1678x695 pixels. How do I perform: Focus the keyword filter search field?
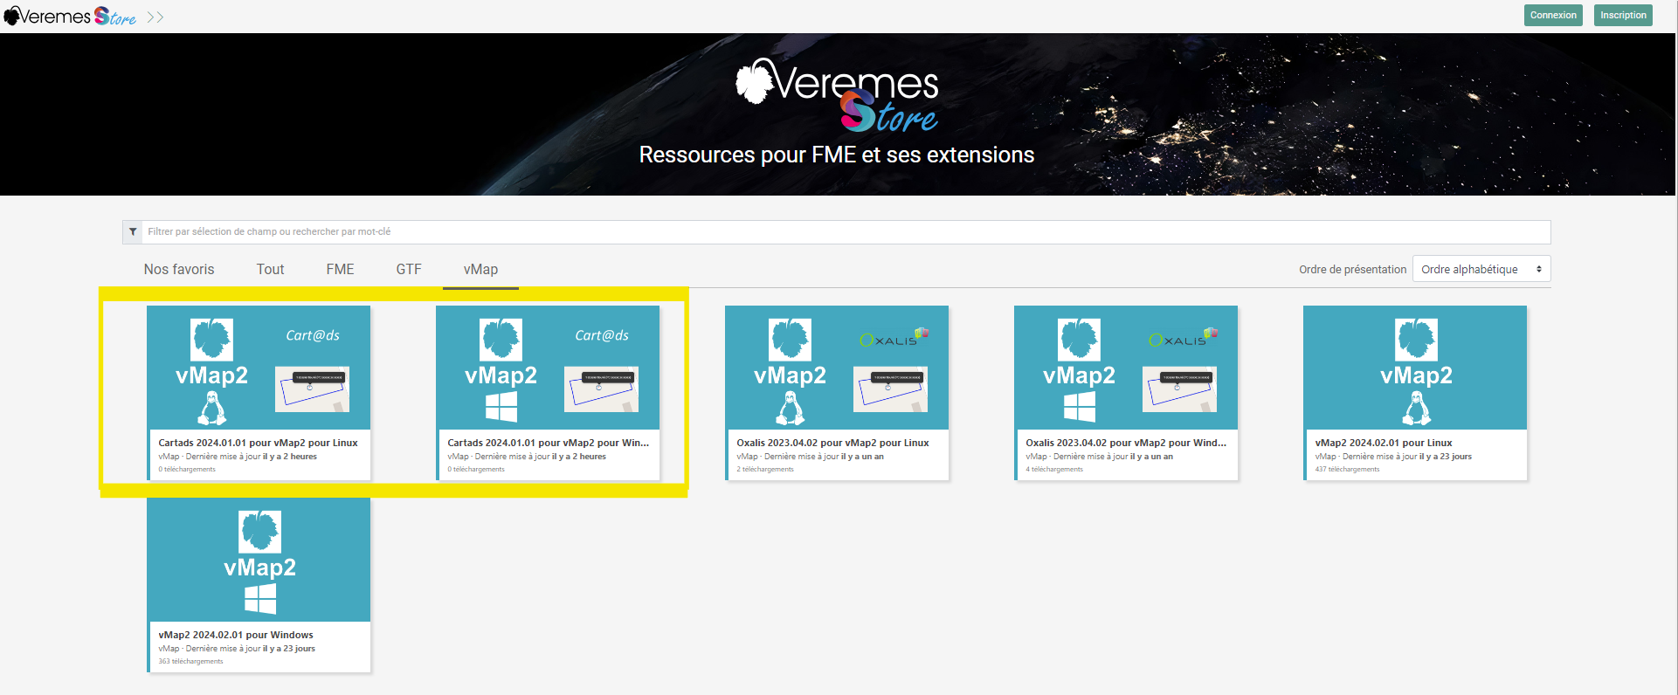(x=846, y=232)
